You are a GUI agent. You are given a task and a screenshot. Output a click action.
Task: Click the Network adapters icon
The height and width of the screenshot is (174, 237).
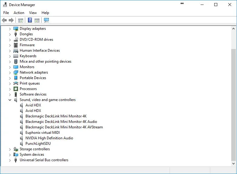[x=16, y=72]
